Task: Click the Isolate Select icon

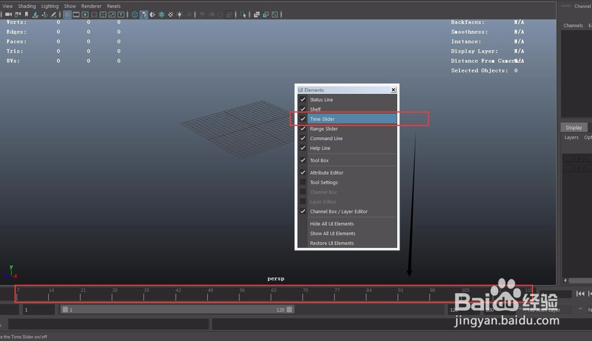Action: (x=243, y=14)
